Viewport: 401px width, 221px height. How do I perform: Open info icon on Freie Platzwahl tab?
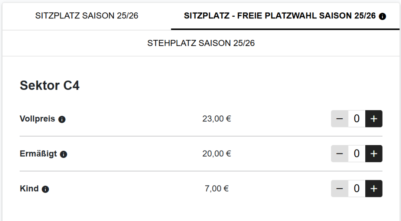pyautogui.click(x=382, y=16)
